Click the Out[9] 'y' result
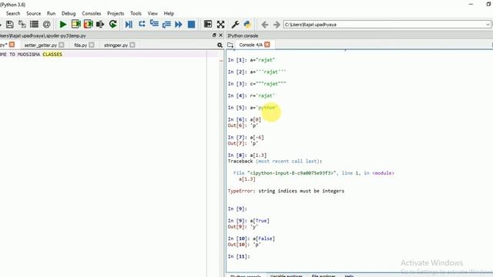 (243, 227)
